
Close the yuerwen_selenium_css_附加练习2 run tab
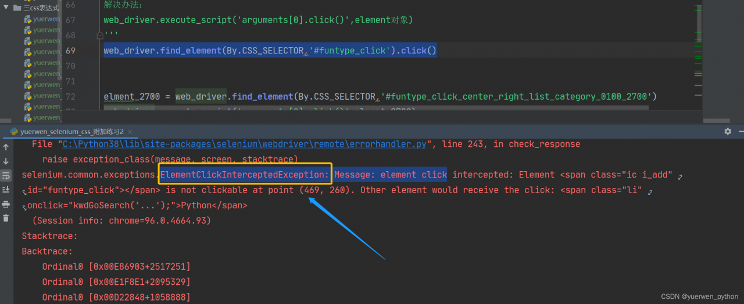(129, 132)
